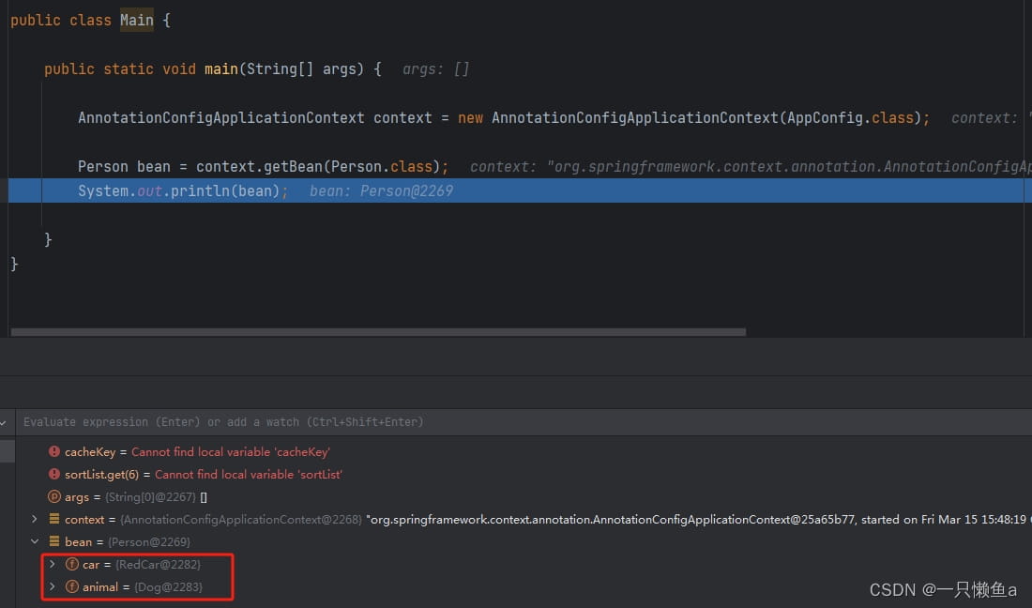Select the context variable name
The width and height of the screenshot is (1032, 608).
pyautogui.click(x=84, y=519)
